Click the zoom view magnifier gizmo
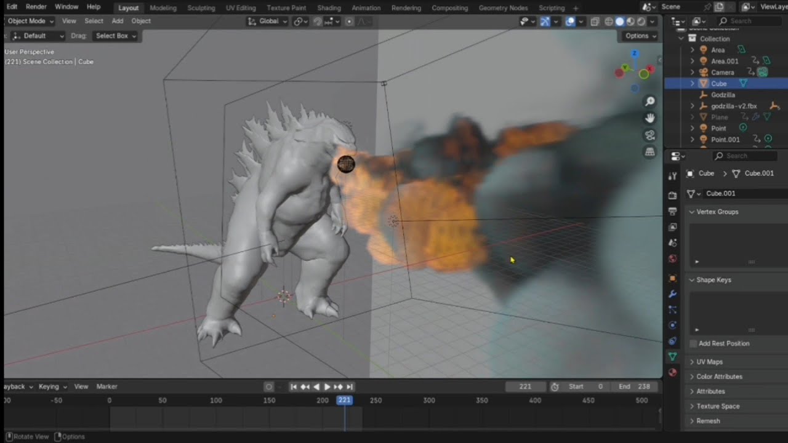 tap(649, 102)
